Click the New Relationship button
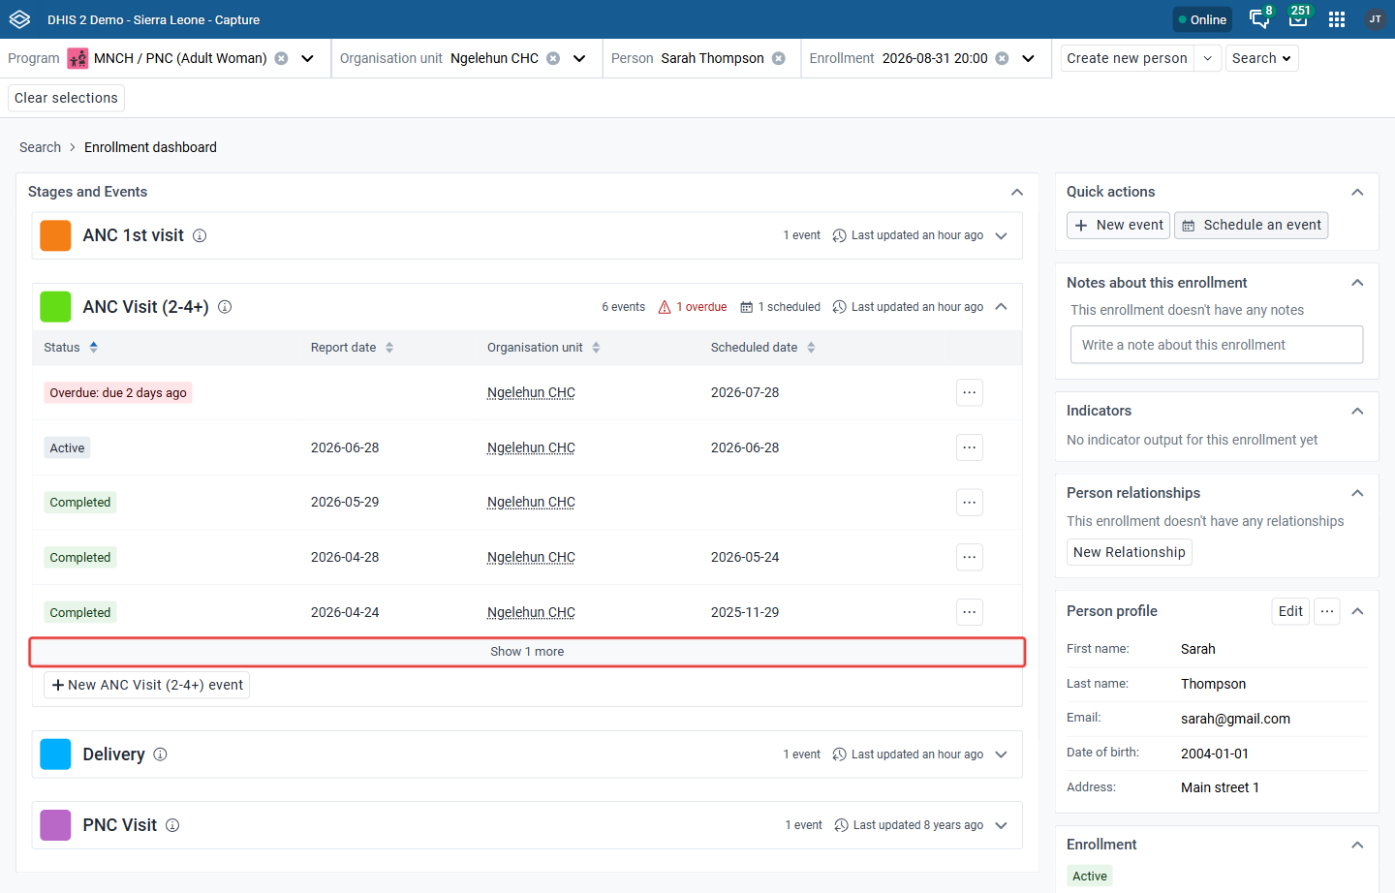This screenshot has width=1395, height=893. pos(1130,552)
